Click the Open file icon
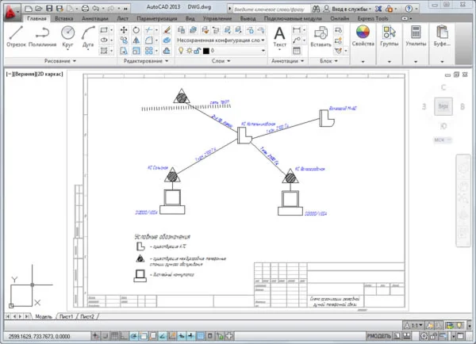Viewport: 476px width, 344px height. click(x=39, y=9)
